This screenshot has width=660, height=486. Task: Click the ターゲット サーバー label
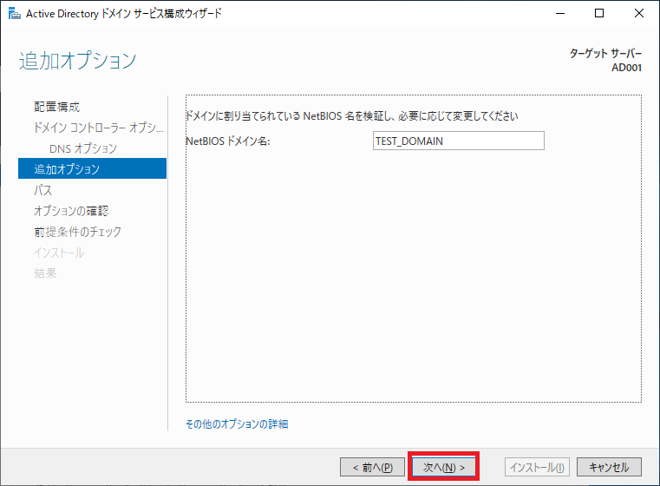coord(605,53)
